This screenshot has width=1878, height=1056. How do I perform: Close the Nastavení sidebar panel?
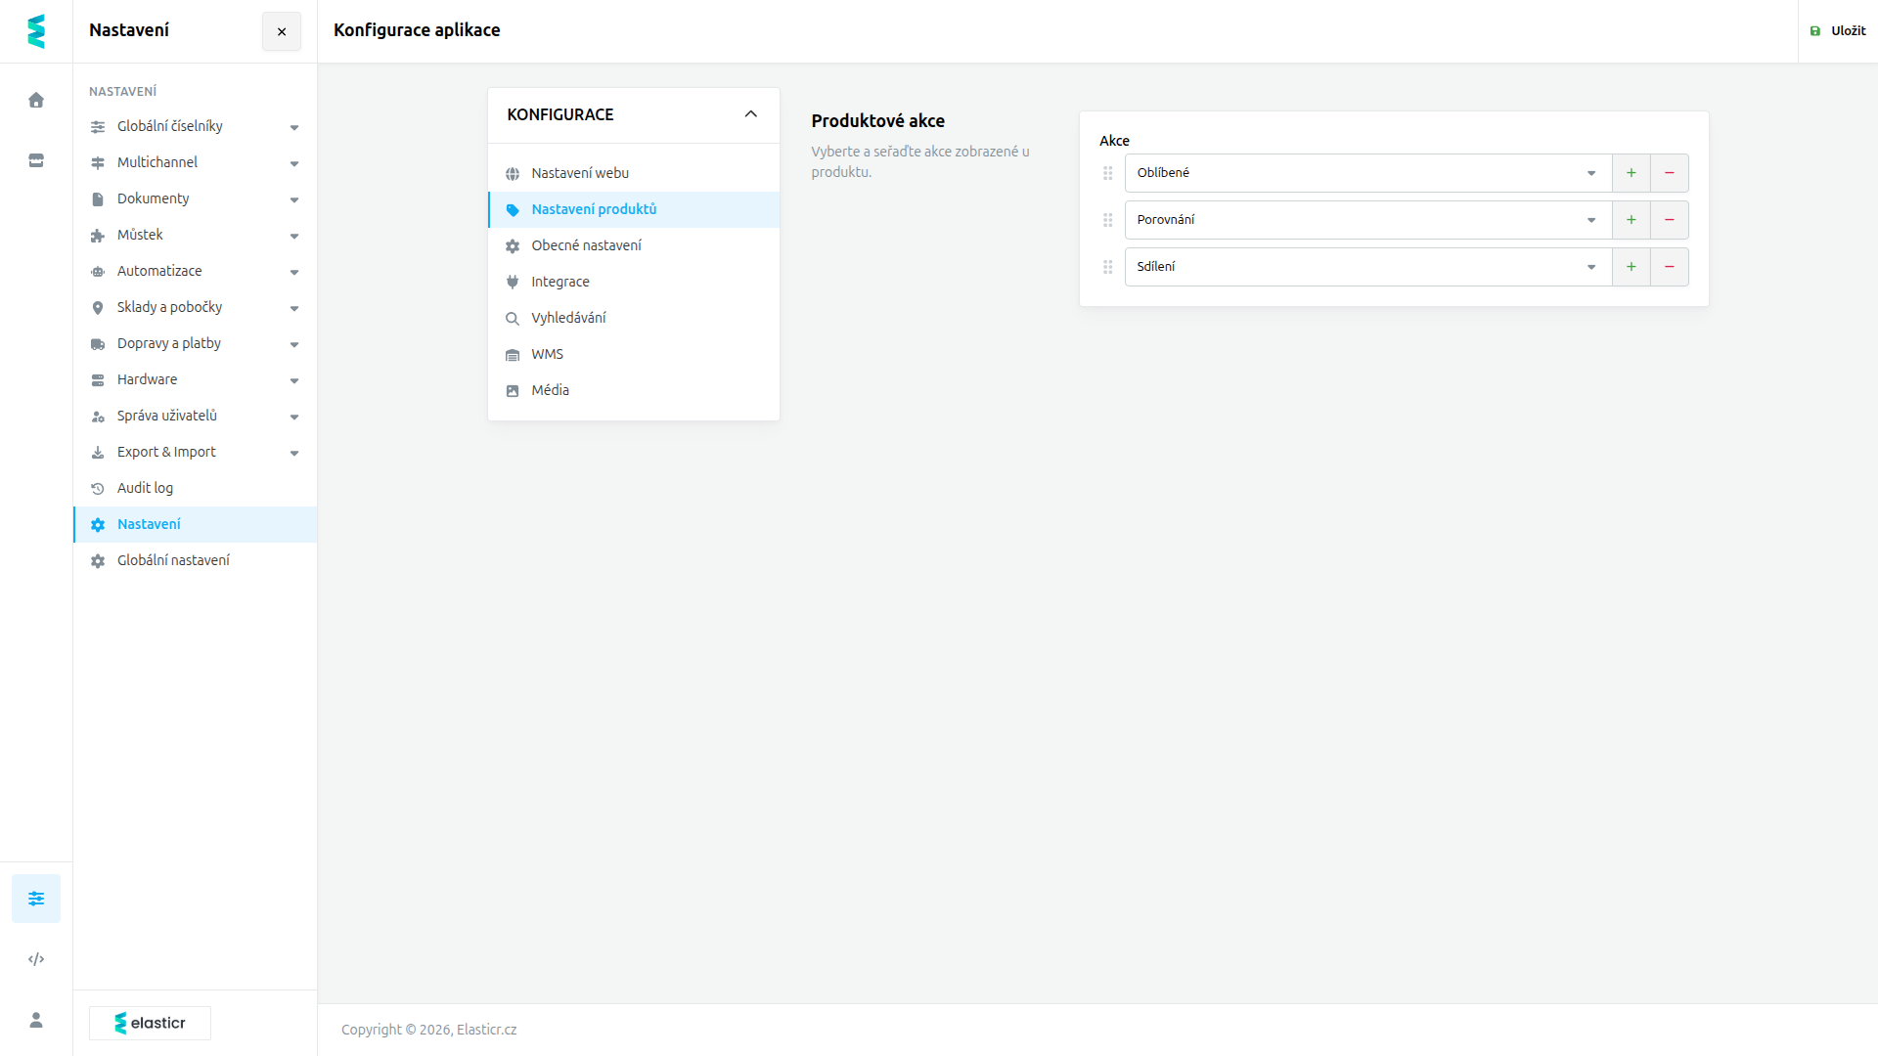point(282,31)
